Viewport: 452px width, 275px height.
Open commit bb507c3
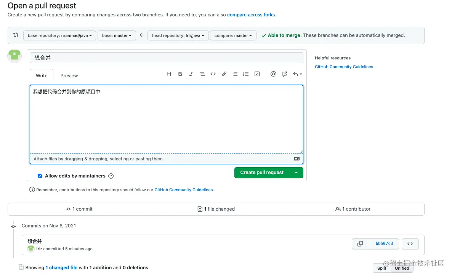384,244
